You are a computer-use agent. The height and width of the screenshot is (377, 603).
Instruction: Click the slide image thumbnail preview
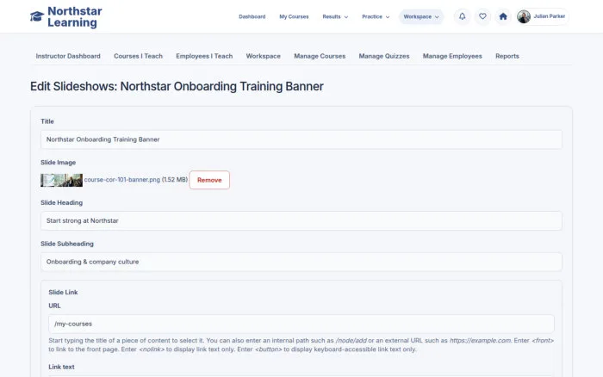[61, 180]
